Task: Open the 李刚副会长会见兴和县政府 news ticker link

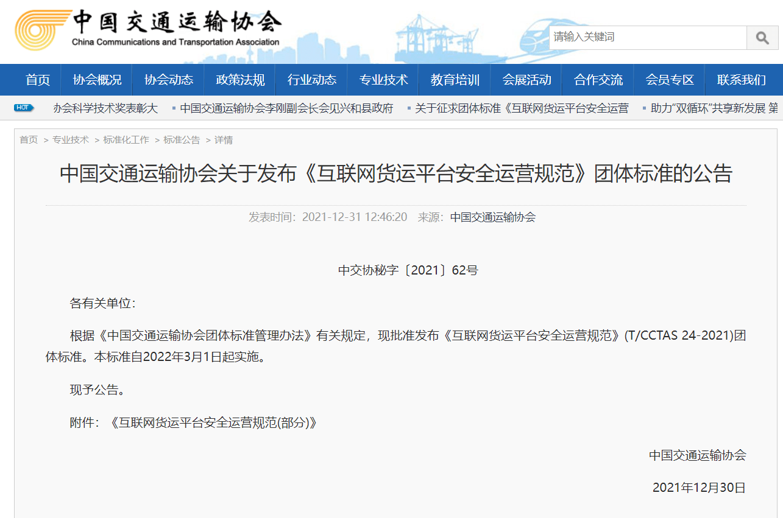Action: (286, 108)
